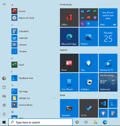Click the letter G group header

(12, 85)
